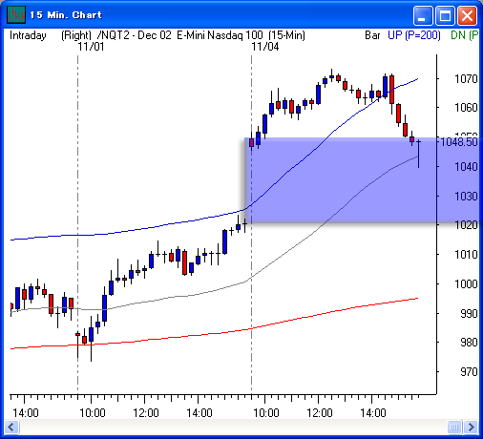Close the 15 Min. Chart window
This screenshot has width=483, height=439.
tap(467, 15)
